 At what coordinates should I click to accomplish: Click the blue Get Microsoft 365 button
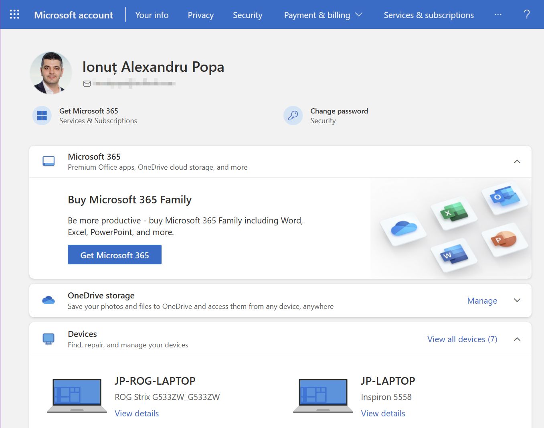pyautogui.click(x=115, y=255)
